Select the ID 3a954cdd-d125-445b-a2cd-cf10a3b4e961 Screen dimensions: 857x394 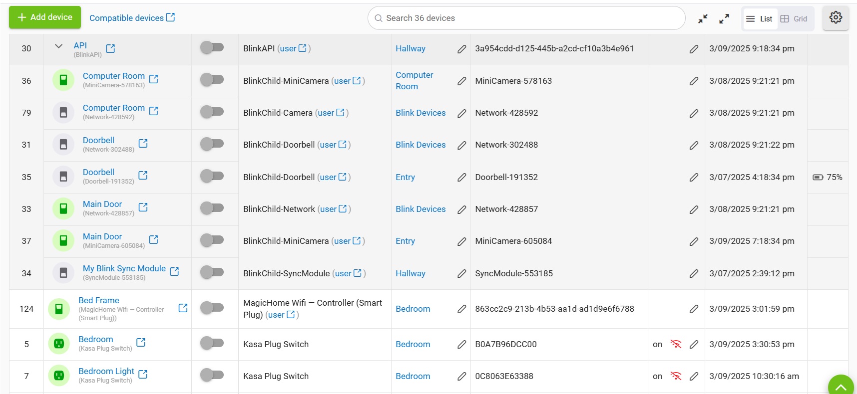554,48
